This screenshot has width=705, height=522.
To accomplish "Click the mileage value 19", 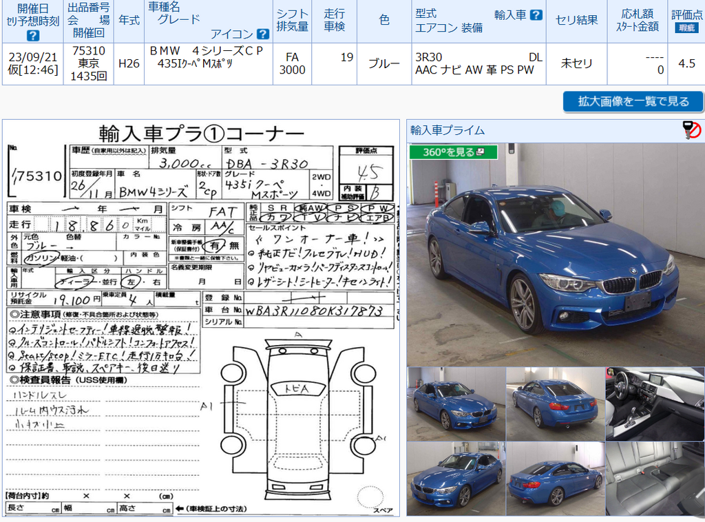I will pyautogui.click(x=347, y=57).
